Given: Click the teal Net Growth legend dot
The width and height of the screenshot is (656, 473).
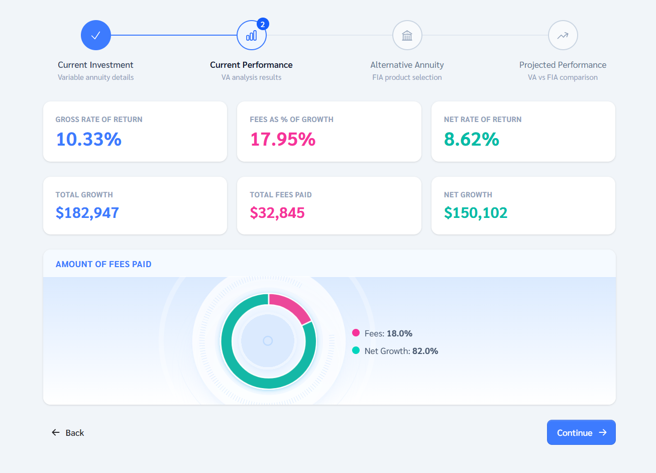Looking at the screenshot, I should [x=356, y=350].
